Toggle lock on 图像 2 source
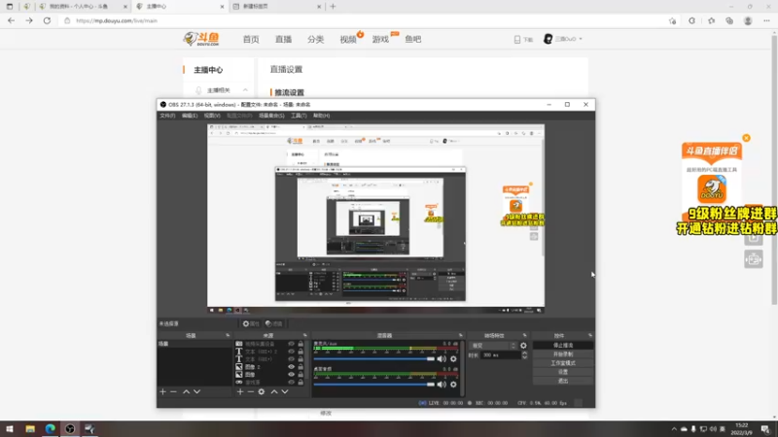The width and height of the screenshot is (778, 437). click(x=301, y=367)
